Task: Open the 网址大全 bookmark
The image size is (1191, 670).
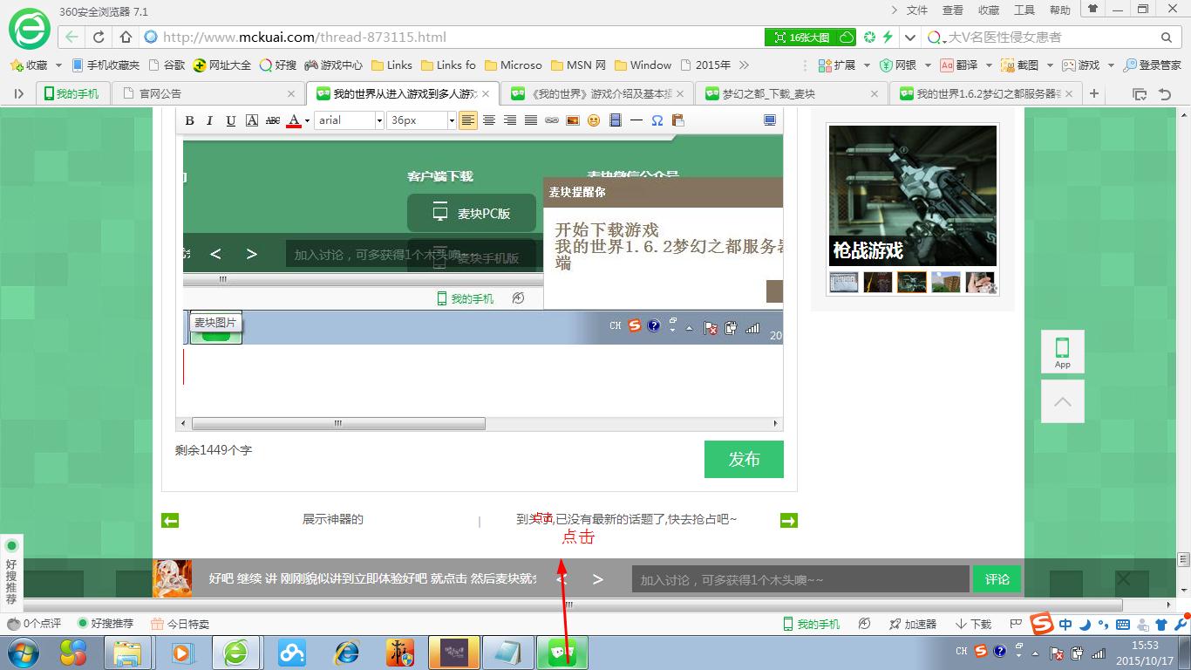Action: [x=222, y=65]
